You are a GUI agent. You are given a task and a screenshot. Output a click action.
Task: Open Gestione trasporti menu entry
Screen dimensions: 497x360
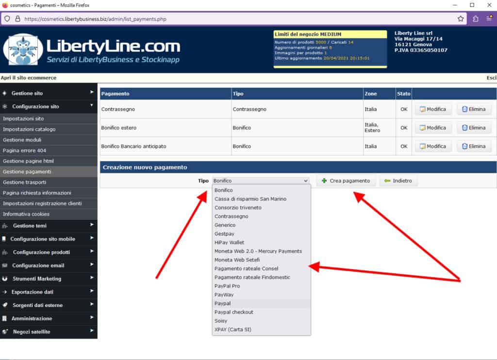click(49, 182)
